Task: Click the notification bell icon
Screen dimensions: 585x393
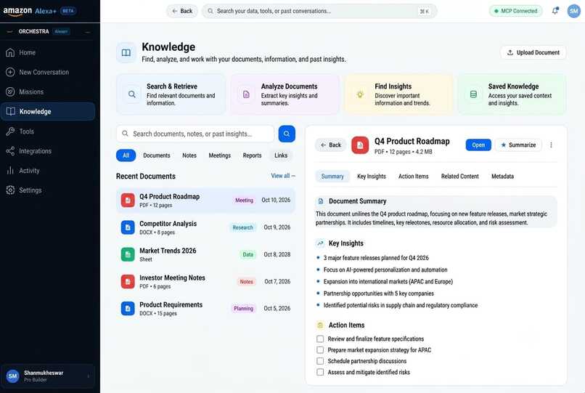Action: pos(555,11)
